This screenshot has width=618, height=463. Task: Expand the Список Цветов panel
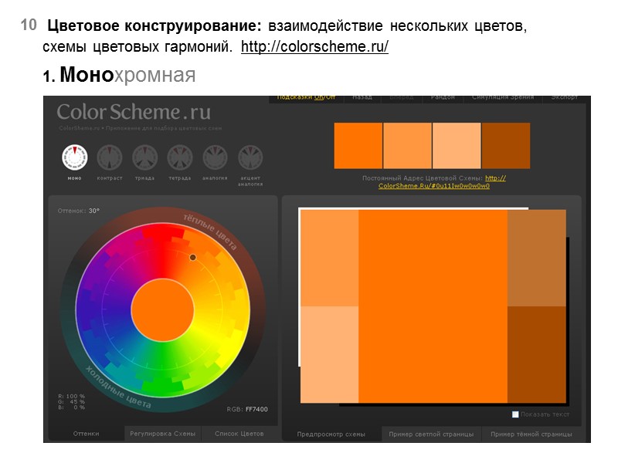[x=239, y=434]
